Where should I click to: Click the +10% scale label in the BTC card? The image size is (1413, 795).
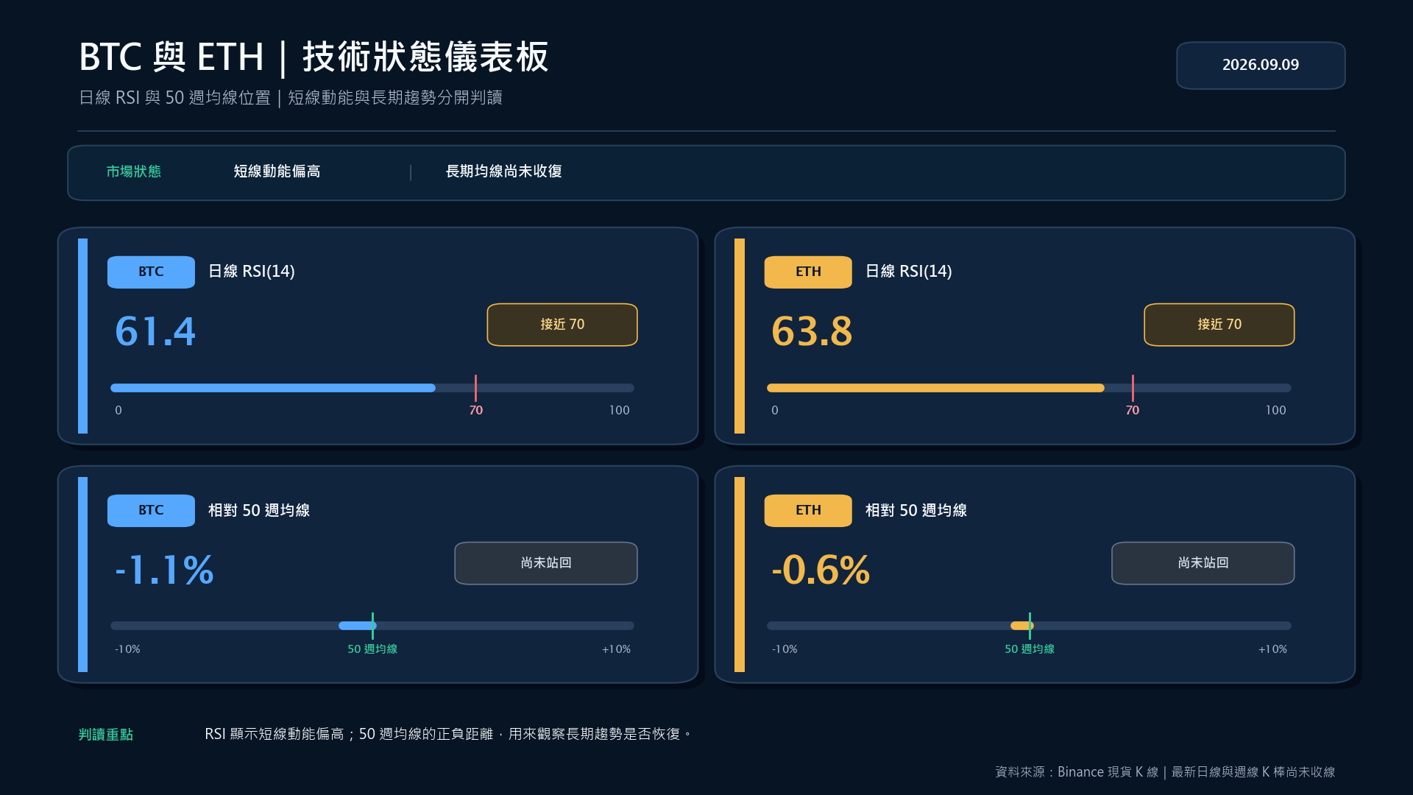616,649
